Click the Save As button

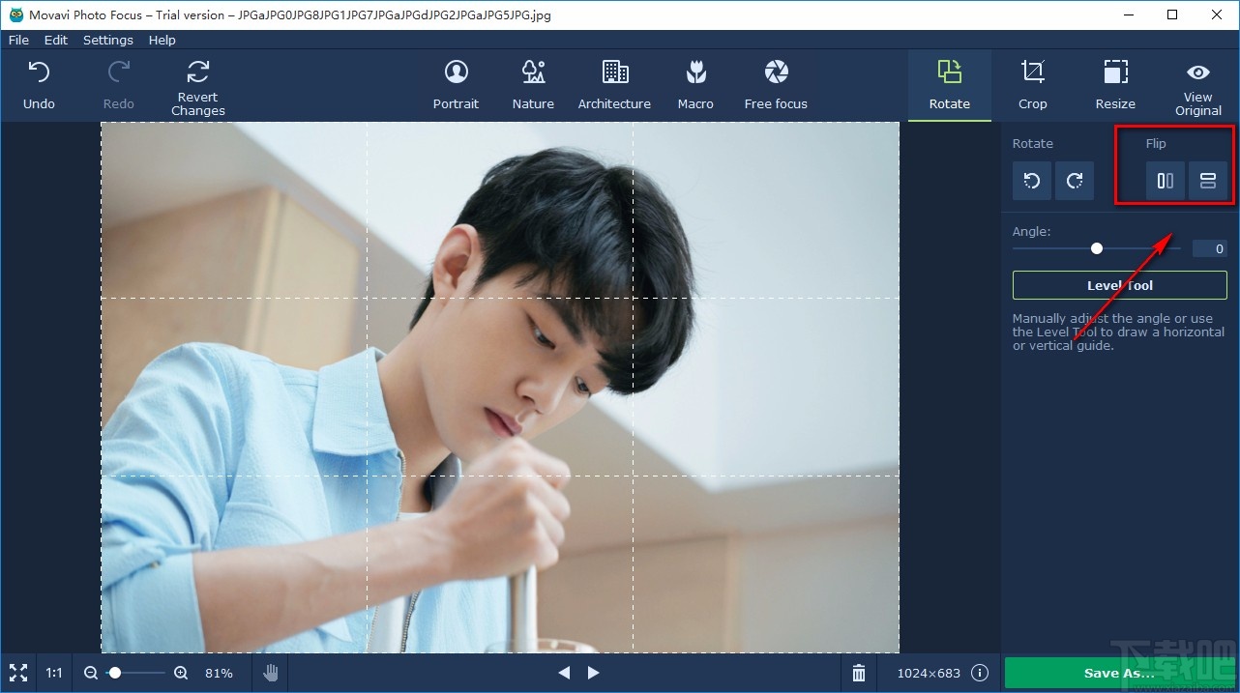pyautogui.click(x=1117, y=673)
